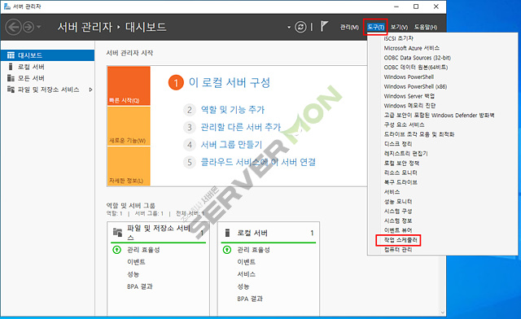Open BPA 결과 in 로컬 서버 tile

(x=250, y=299)
